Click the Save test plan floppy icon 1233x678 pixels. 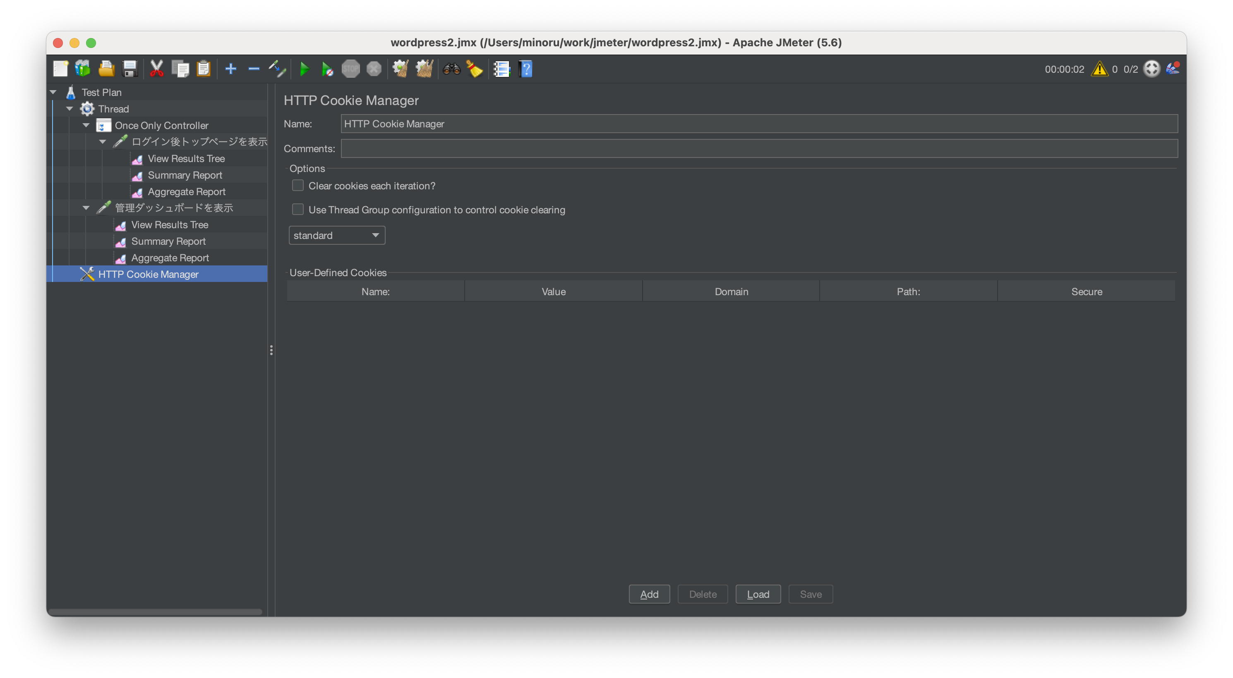130,69
